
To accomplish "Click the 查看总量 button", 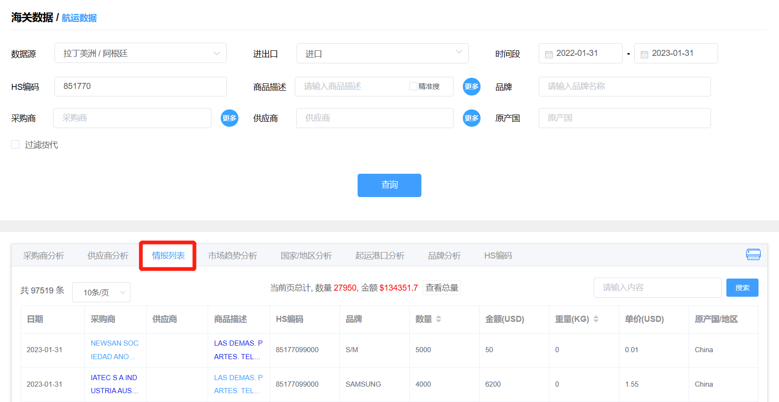I will 442,287.
